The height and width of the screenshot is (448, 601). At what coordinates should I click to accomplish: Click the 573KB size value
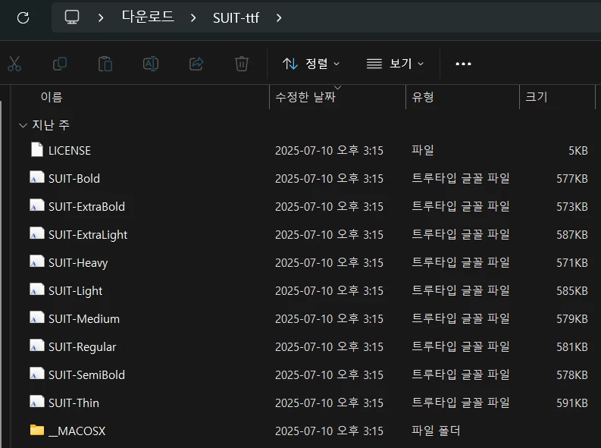(x=572, y=206)
